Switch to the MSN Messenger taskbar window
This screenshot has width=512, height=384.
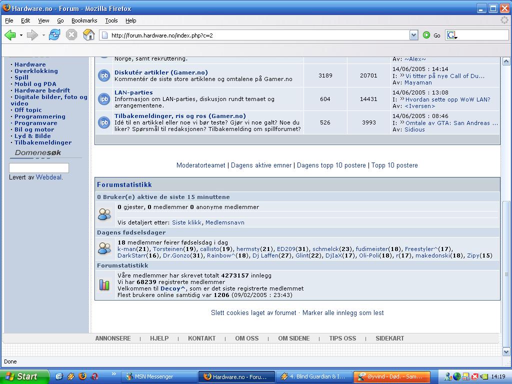click(x=159, y=376)
